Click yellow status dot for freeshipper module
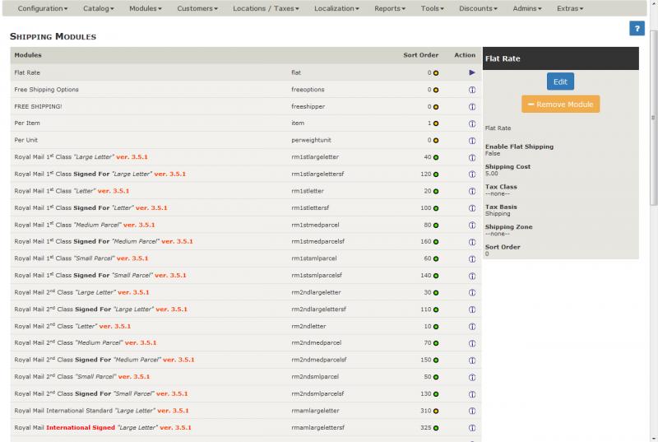 [x=436, y=107]
